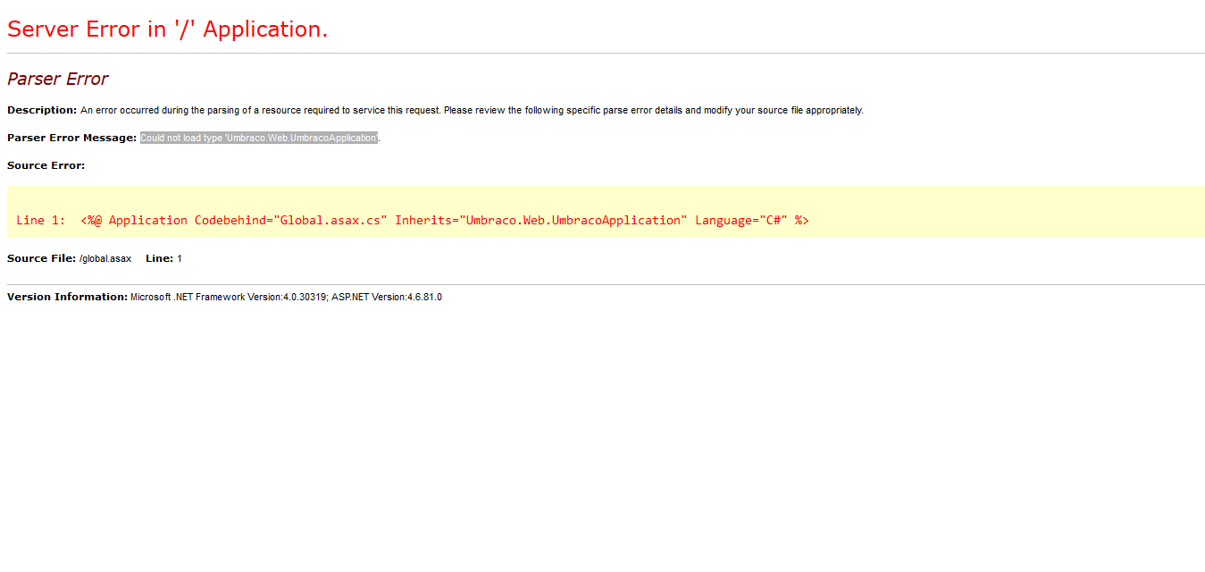Click the '/global.asax' file path
The image size is (1205, 572).
click(105, 259)
